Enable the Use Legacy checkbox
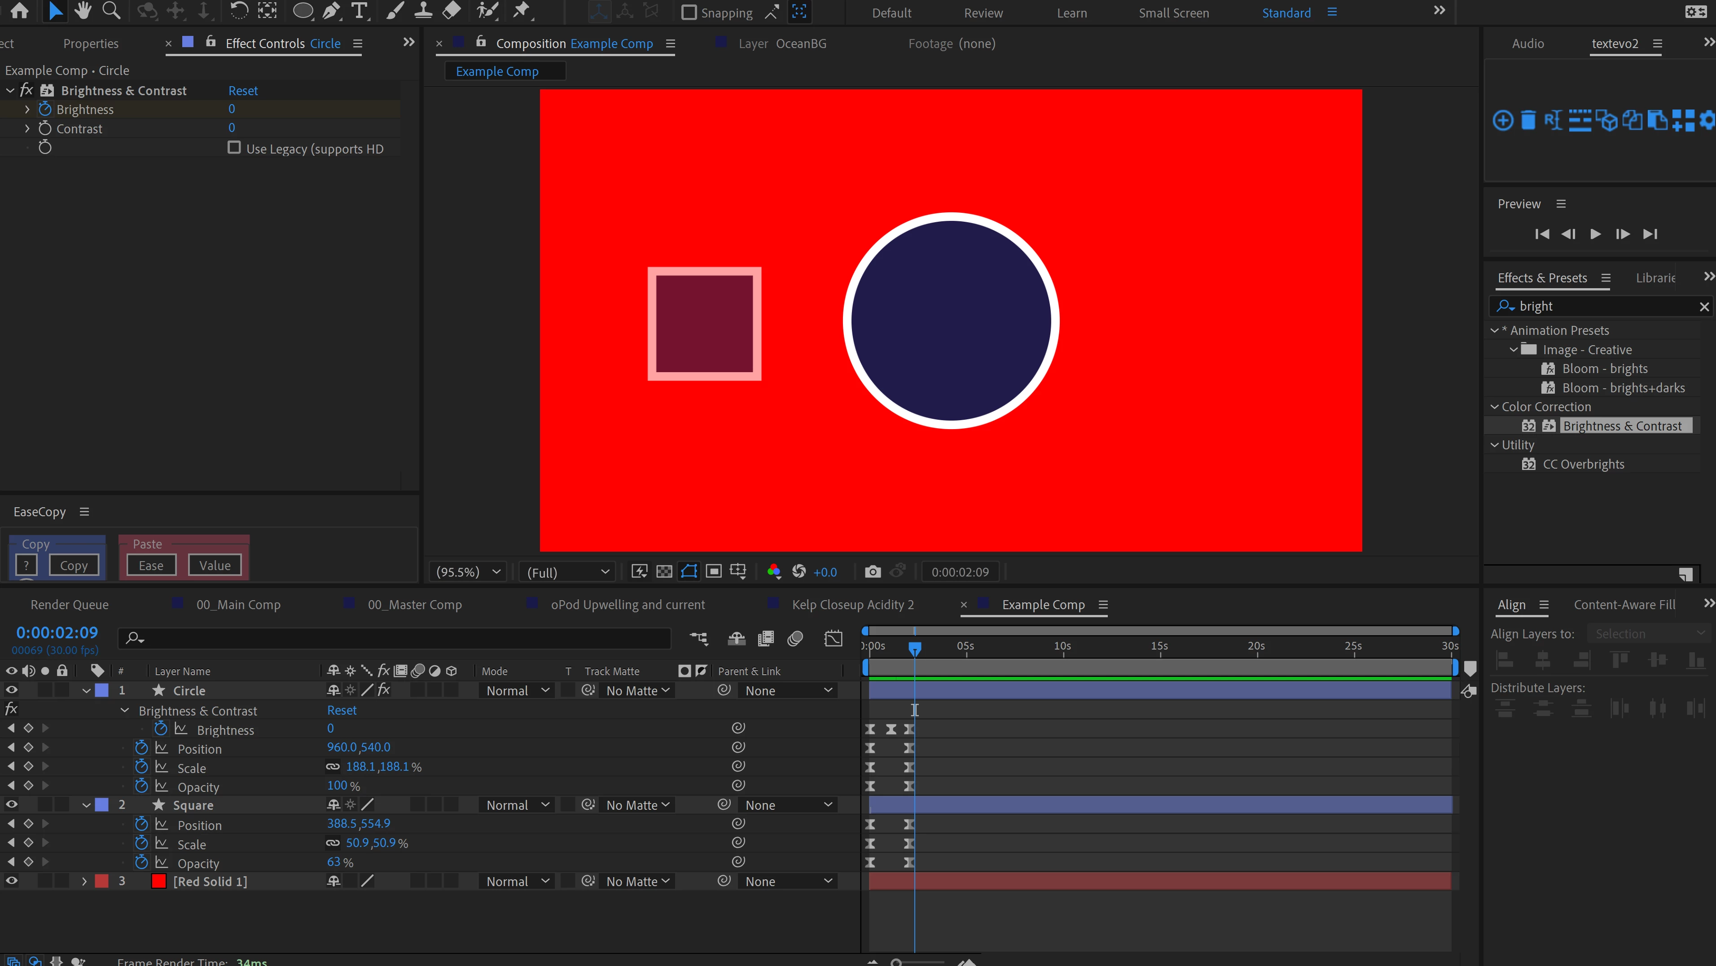Screen dimensions: 1716x966 234,148
